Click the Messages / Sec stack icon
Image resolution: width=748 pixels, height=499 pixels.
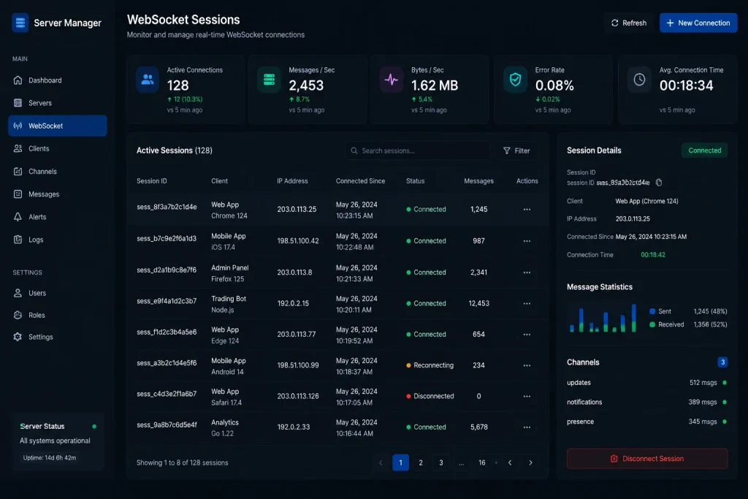269,80
